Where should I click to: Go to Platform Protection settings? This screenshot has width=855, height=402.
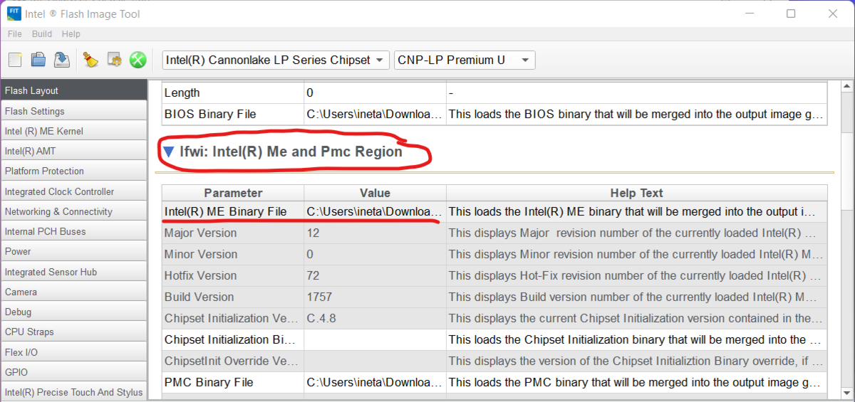pyautogui.click(x=73, y=171)
